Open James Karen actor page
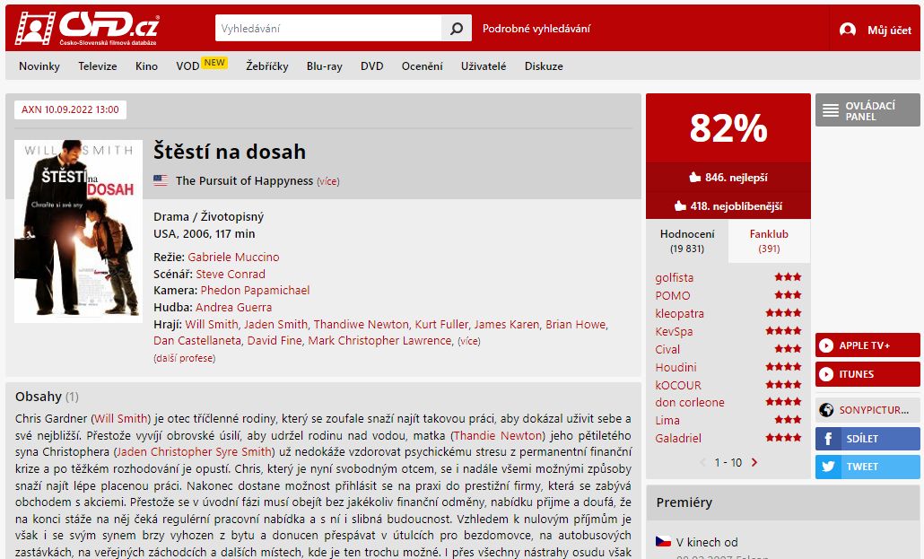The image size is (924, 559). pos(507,324)
